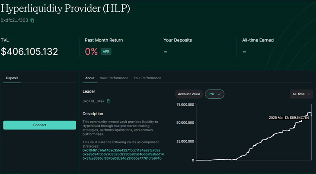Viewport: 316px width, 174px height.
Task: Click the leader address text 0x677d...84e7
Action: [93, 101]
